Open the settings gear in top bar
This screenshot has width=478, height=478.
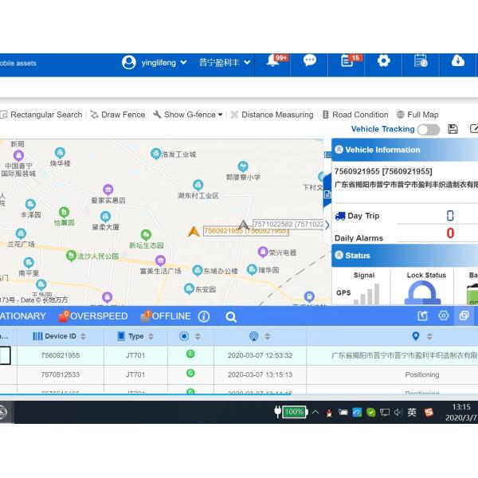(384, 61)
